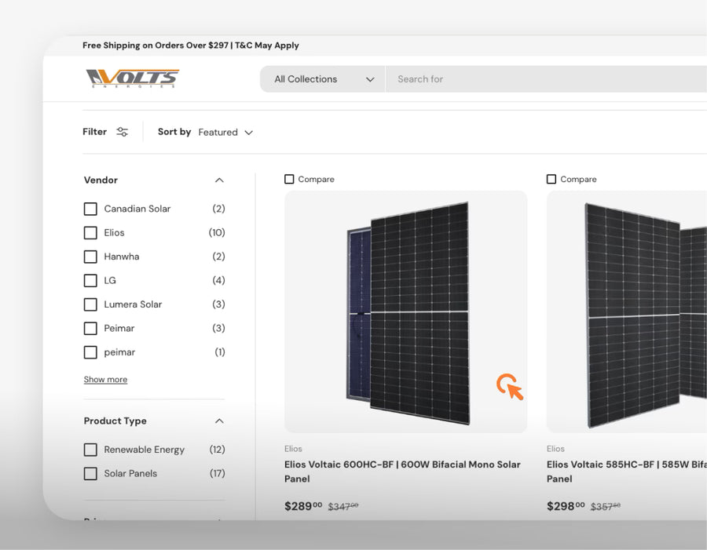Click the Show more vendors link

pos(105,380)
